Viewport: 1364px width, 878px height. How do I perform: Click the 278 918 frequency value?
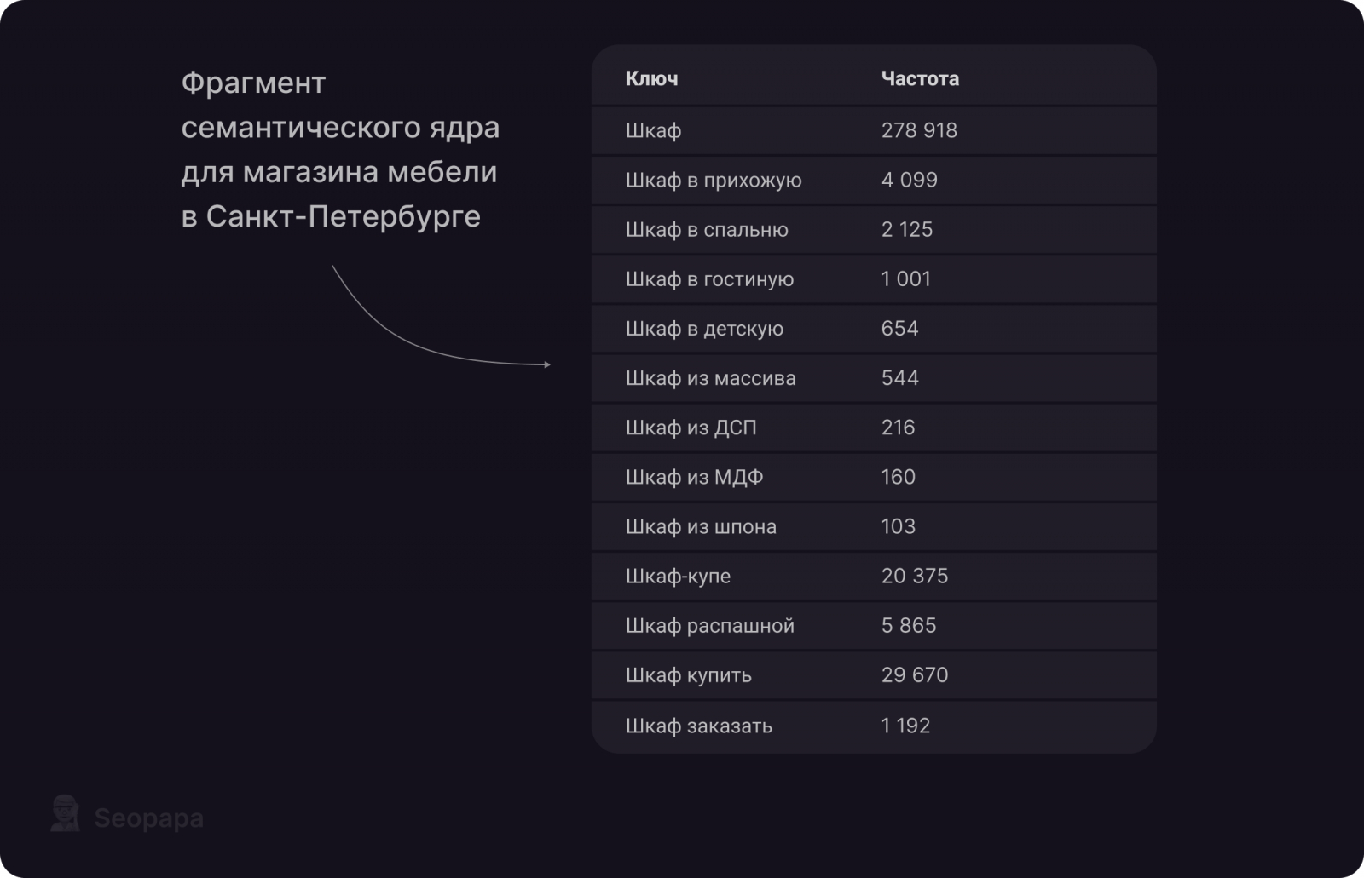[x=919, y=130]
